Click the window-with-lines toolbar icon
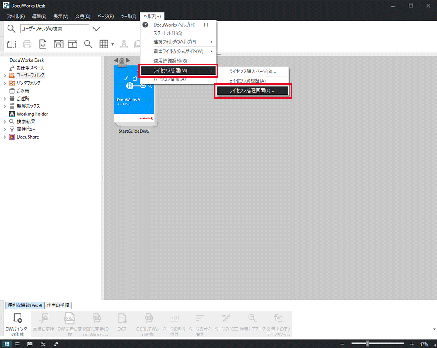The height and width of the screenshot is (348, 437). [58, 44]
